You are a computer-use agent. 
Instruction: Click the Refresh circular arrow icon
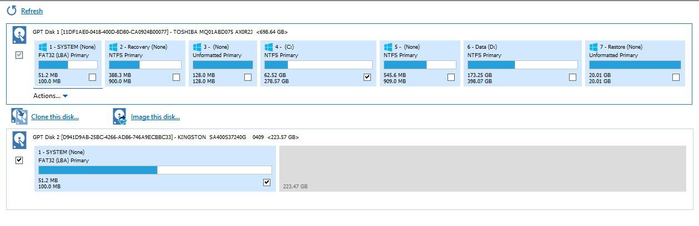[x=12, y=11]
